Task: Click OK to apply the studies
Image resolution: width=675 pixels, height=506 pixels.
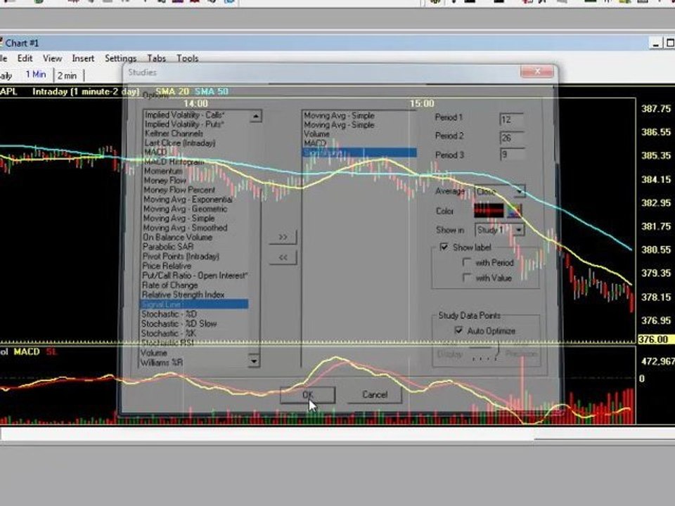Action: [308, 394]
